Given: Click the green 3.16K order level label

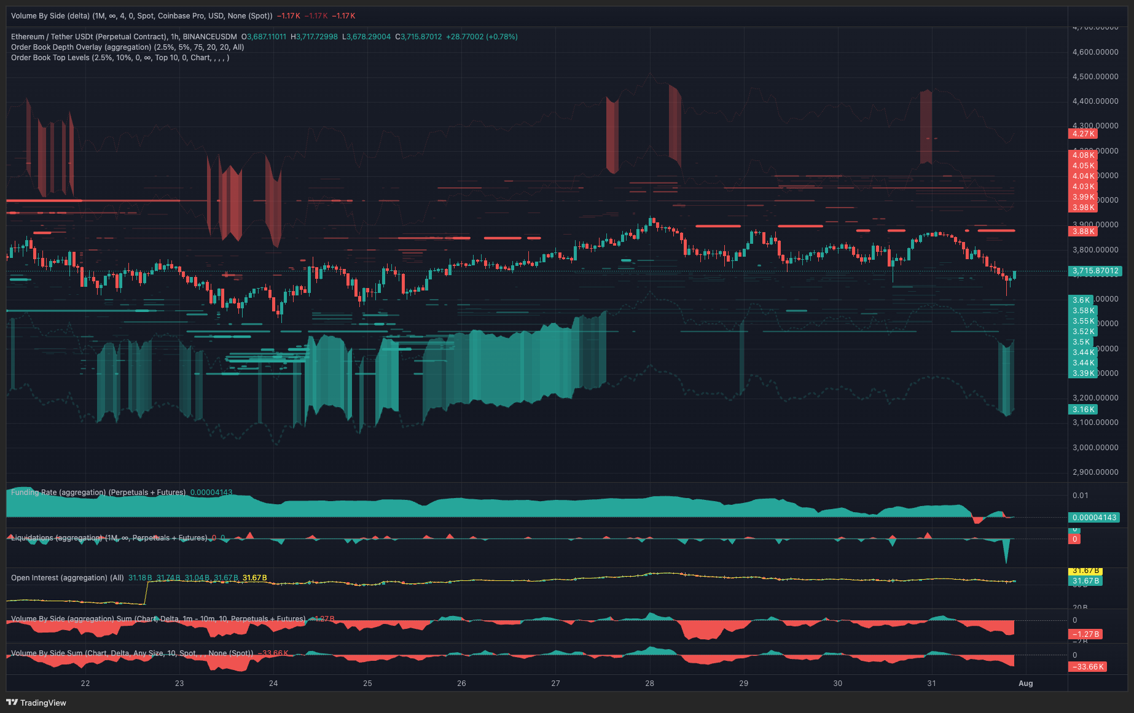Looking at the screenshot, I should pos(1083,410).
